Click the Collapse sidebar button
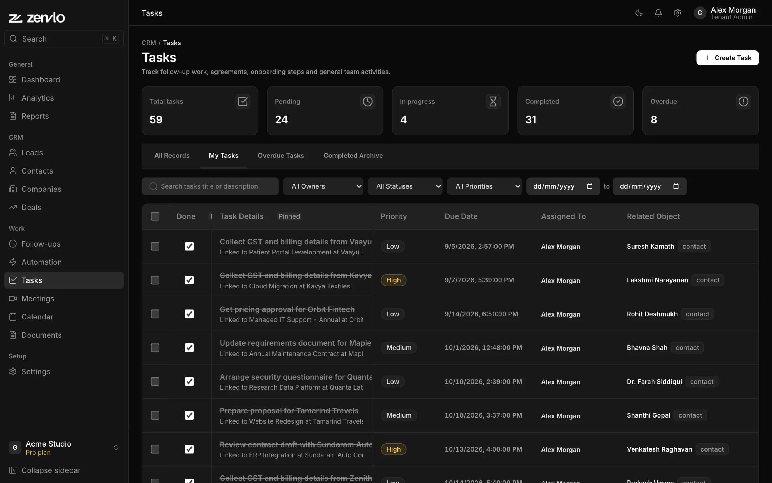772x483 pixels. tap(64, 470)
